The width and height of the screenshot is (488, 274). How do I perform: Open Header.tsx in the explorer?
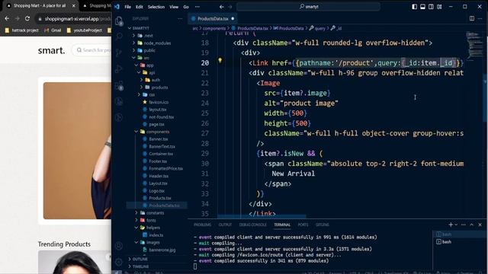(x=159, y=176)
